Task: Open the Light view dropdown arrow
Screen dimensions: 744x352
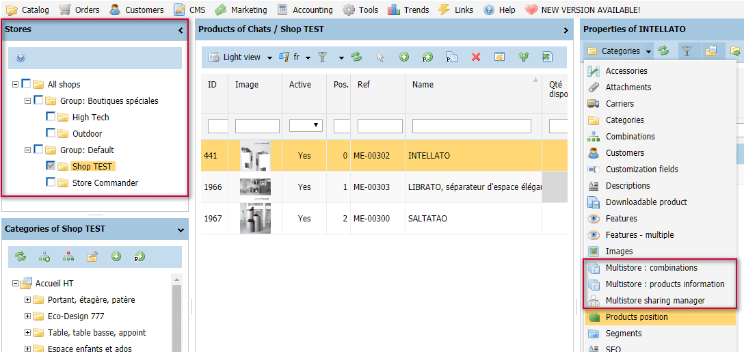Action: (269, 58)
